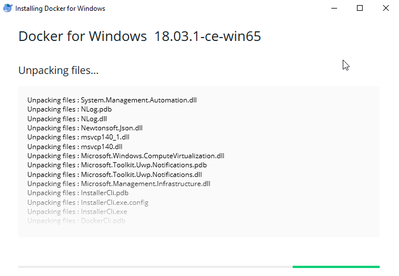Select the Microsoft.Management.Infrastructure.dll line
The image size is (399, 276).
pyautogui.click(x=119, y=184)
